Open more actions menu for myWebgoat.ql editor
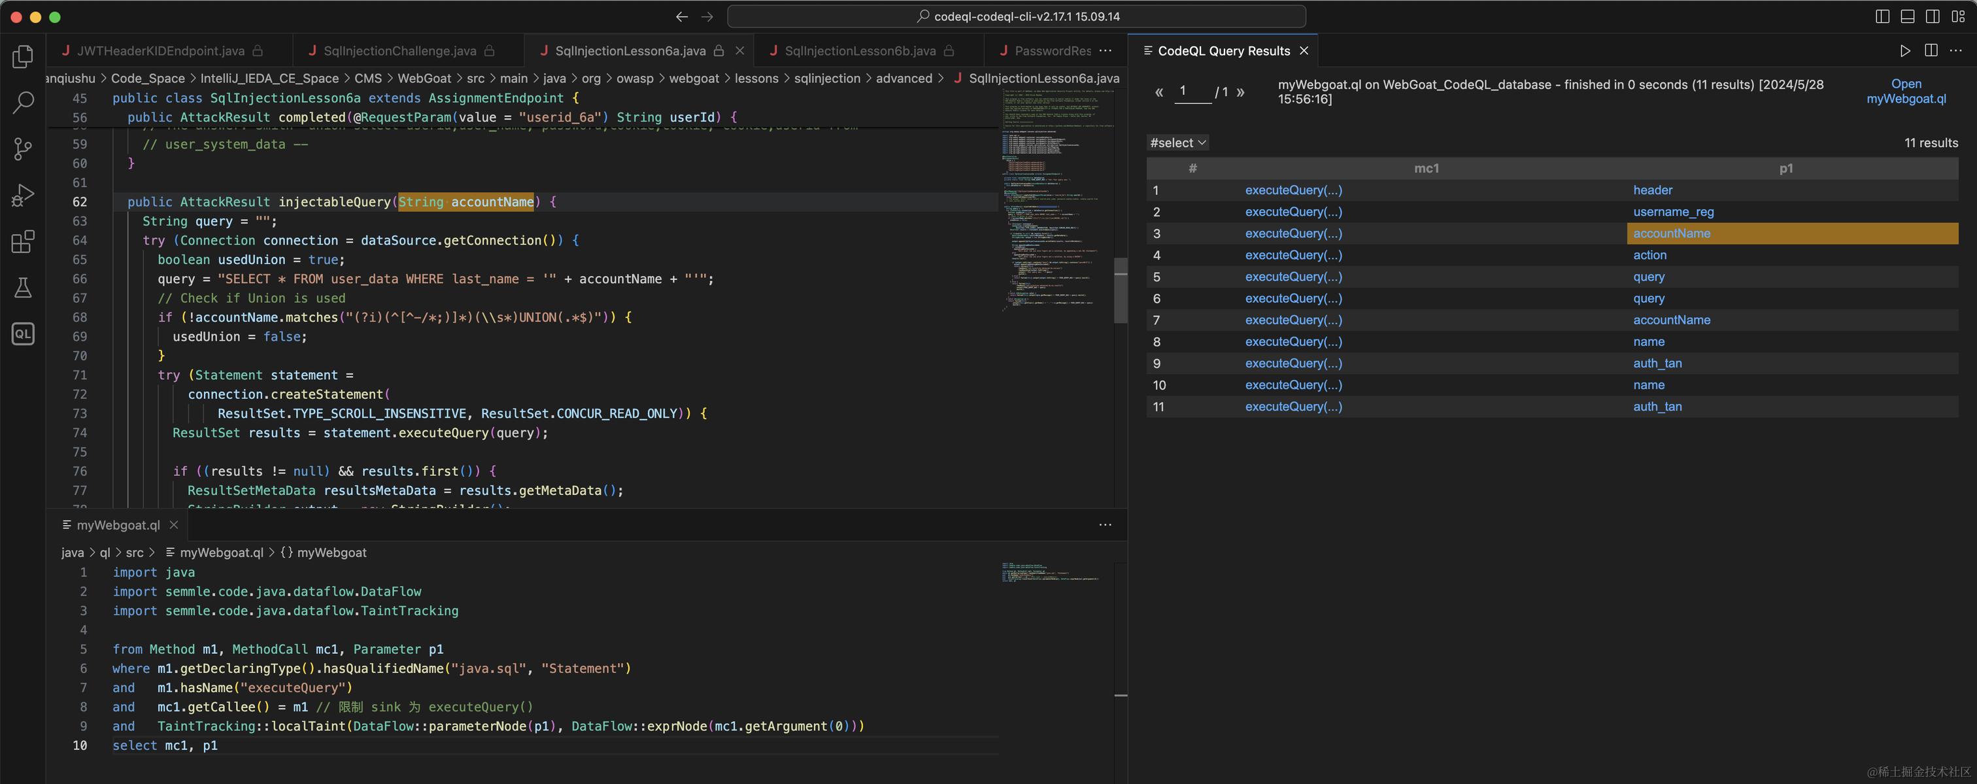The width and height of the screenshot is (1977, 784). 1105,525
